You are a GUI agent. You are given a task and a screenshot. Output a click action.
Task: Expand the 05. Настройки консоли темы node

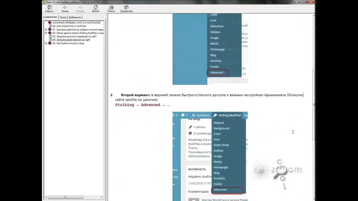(46, 43)
